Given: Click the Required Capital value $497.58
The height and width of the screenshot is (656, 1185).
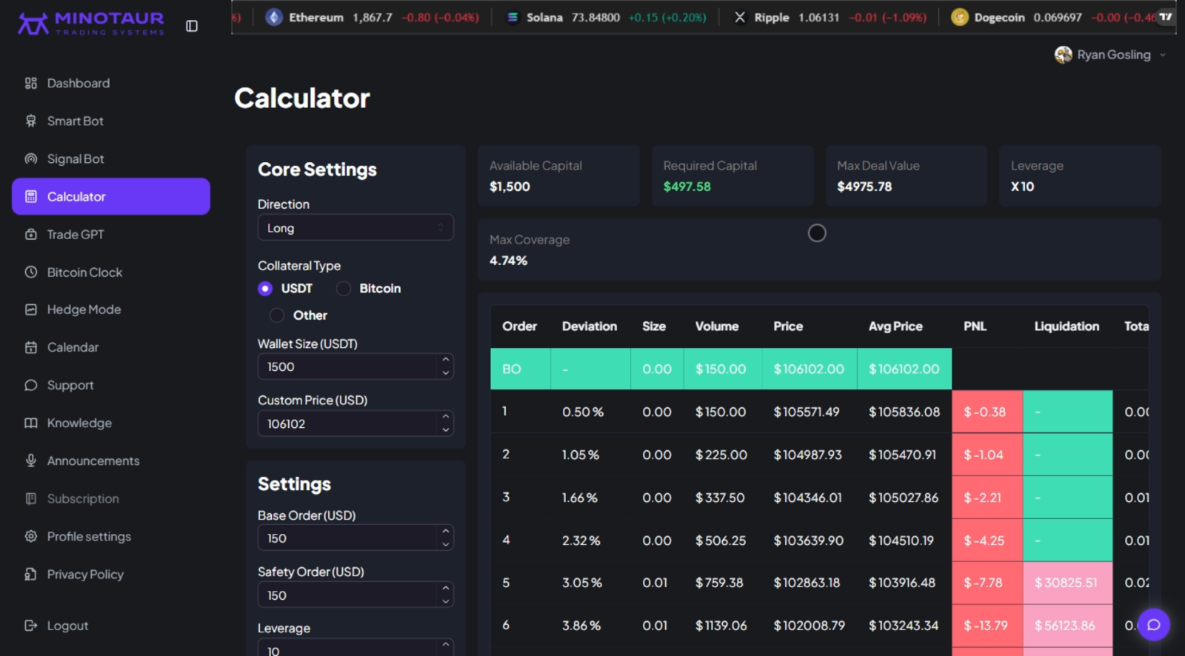Looking at the screenshot, I should (687, 187).
